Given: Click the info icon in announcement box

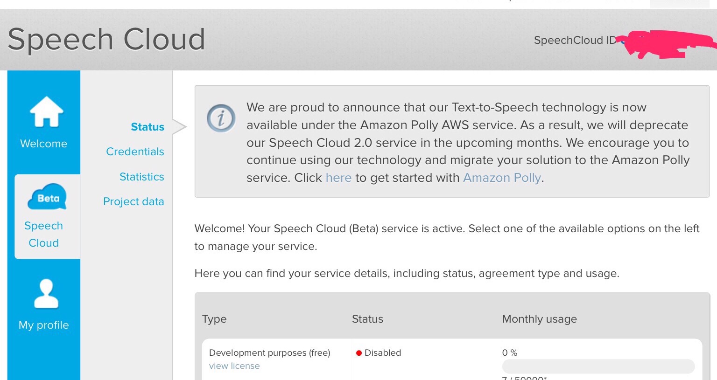Looking at the screenshot, I should click(x=221, y=118).
